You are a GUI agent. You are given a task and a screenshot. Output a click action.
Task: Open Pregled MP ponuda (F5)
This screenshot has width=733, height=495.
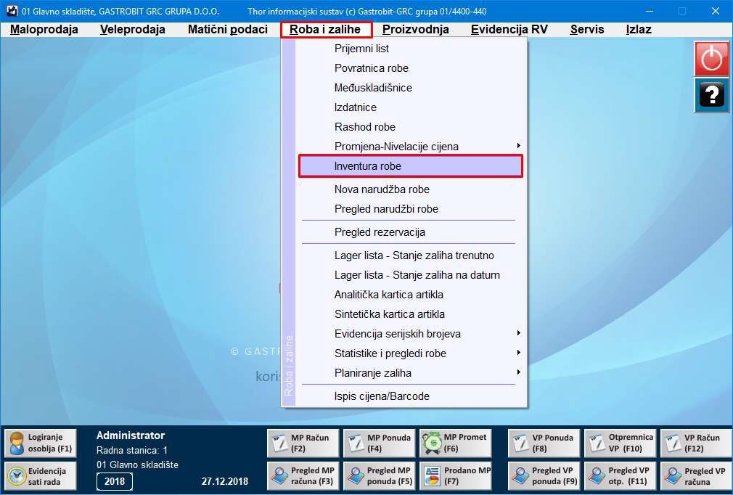pos(379,476)
